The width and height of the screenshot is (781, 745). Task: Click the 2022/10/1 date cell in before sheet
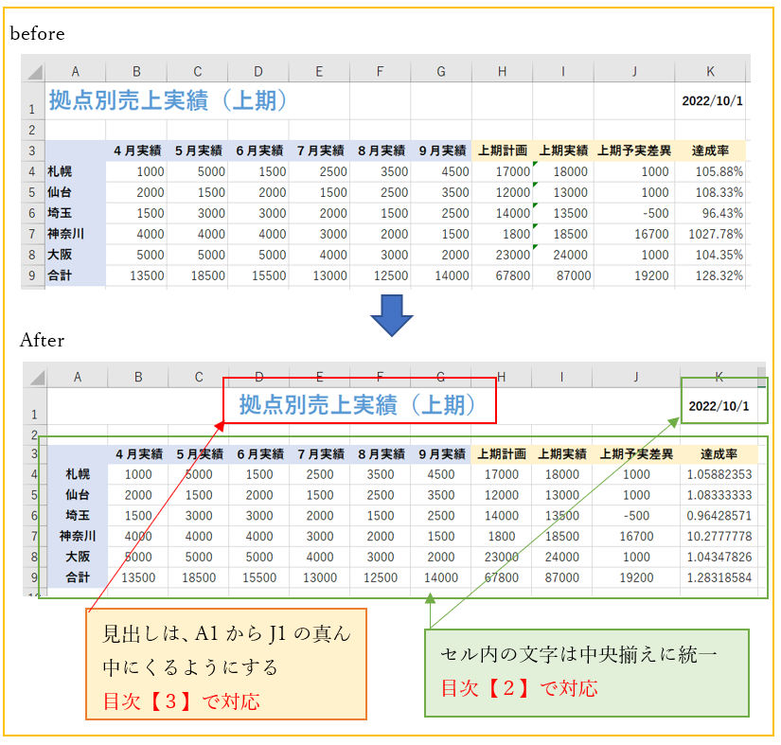click(712, 101)
